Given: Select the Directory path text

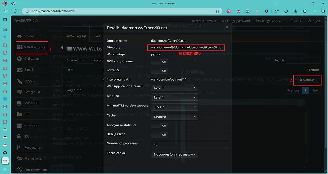Looking at the screenshot, I should [x=187, y=48].
